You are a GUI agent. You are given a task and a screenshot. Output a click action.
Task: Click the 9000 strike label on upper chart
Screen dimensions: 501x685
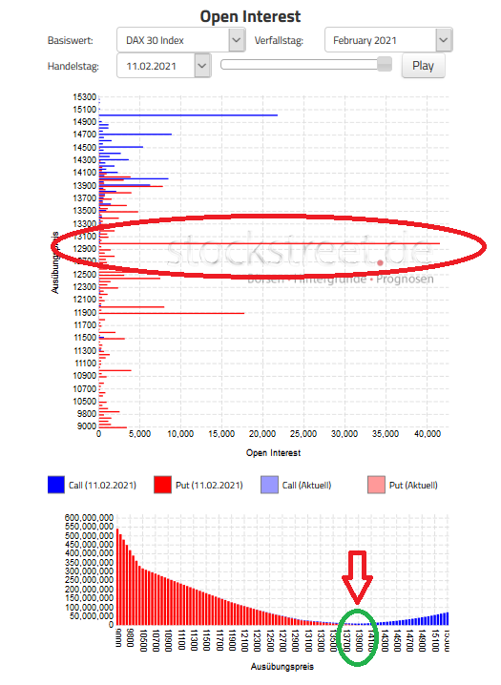click(x=87, y=426)
